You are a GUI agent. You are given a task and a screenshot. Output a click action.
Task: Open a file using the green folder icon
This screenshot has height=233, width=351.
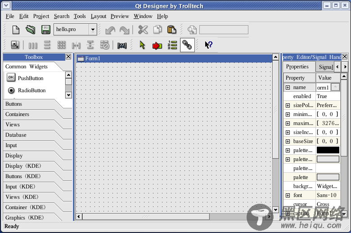coord(31,30)
